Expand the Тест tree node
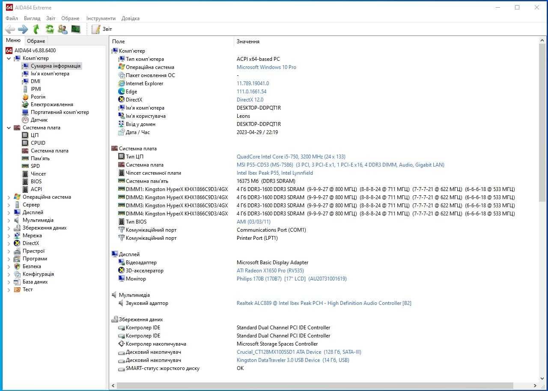 tap(9, 290)
